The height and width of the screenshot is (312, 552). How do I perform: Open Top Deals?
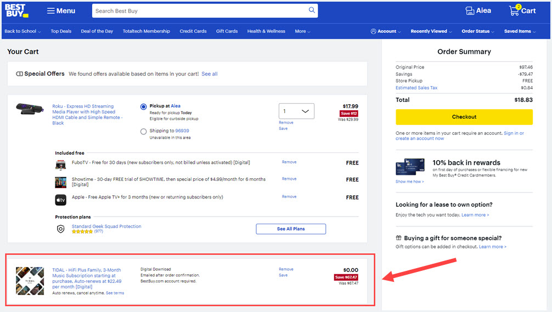coord(61,31)
